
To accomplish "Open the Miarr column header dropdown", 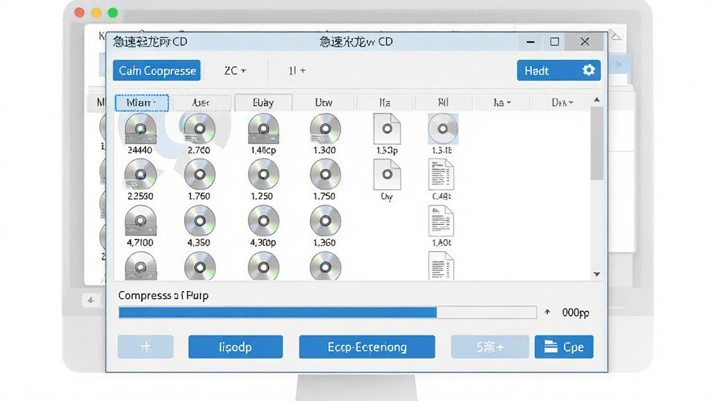I will point(142,103).
